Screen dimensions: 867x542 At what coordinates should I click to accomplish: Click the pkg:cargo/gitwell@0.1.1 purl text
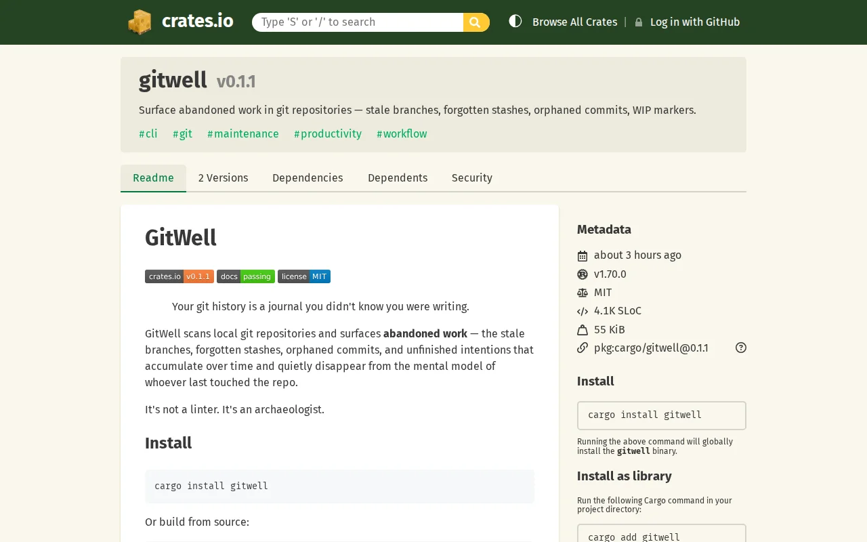(x=651, y=348)
